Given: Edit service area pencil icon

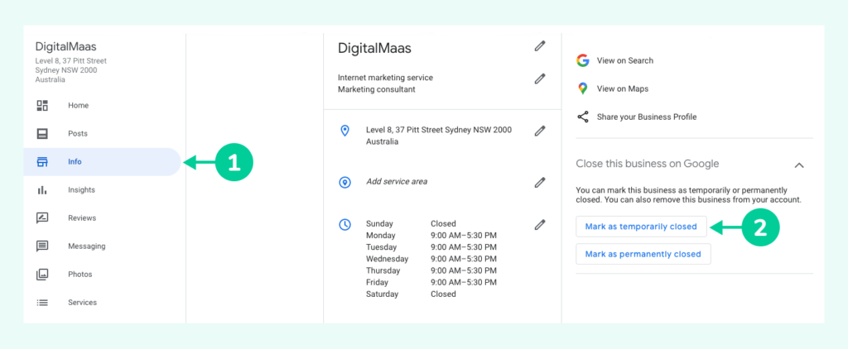Looking at the screenshot, I should point(539,183).
